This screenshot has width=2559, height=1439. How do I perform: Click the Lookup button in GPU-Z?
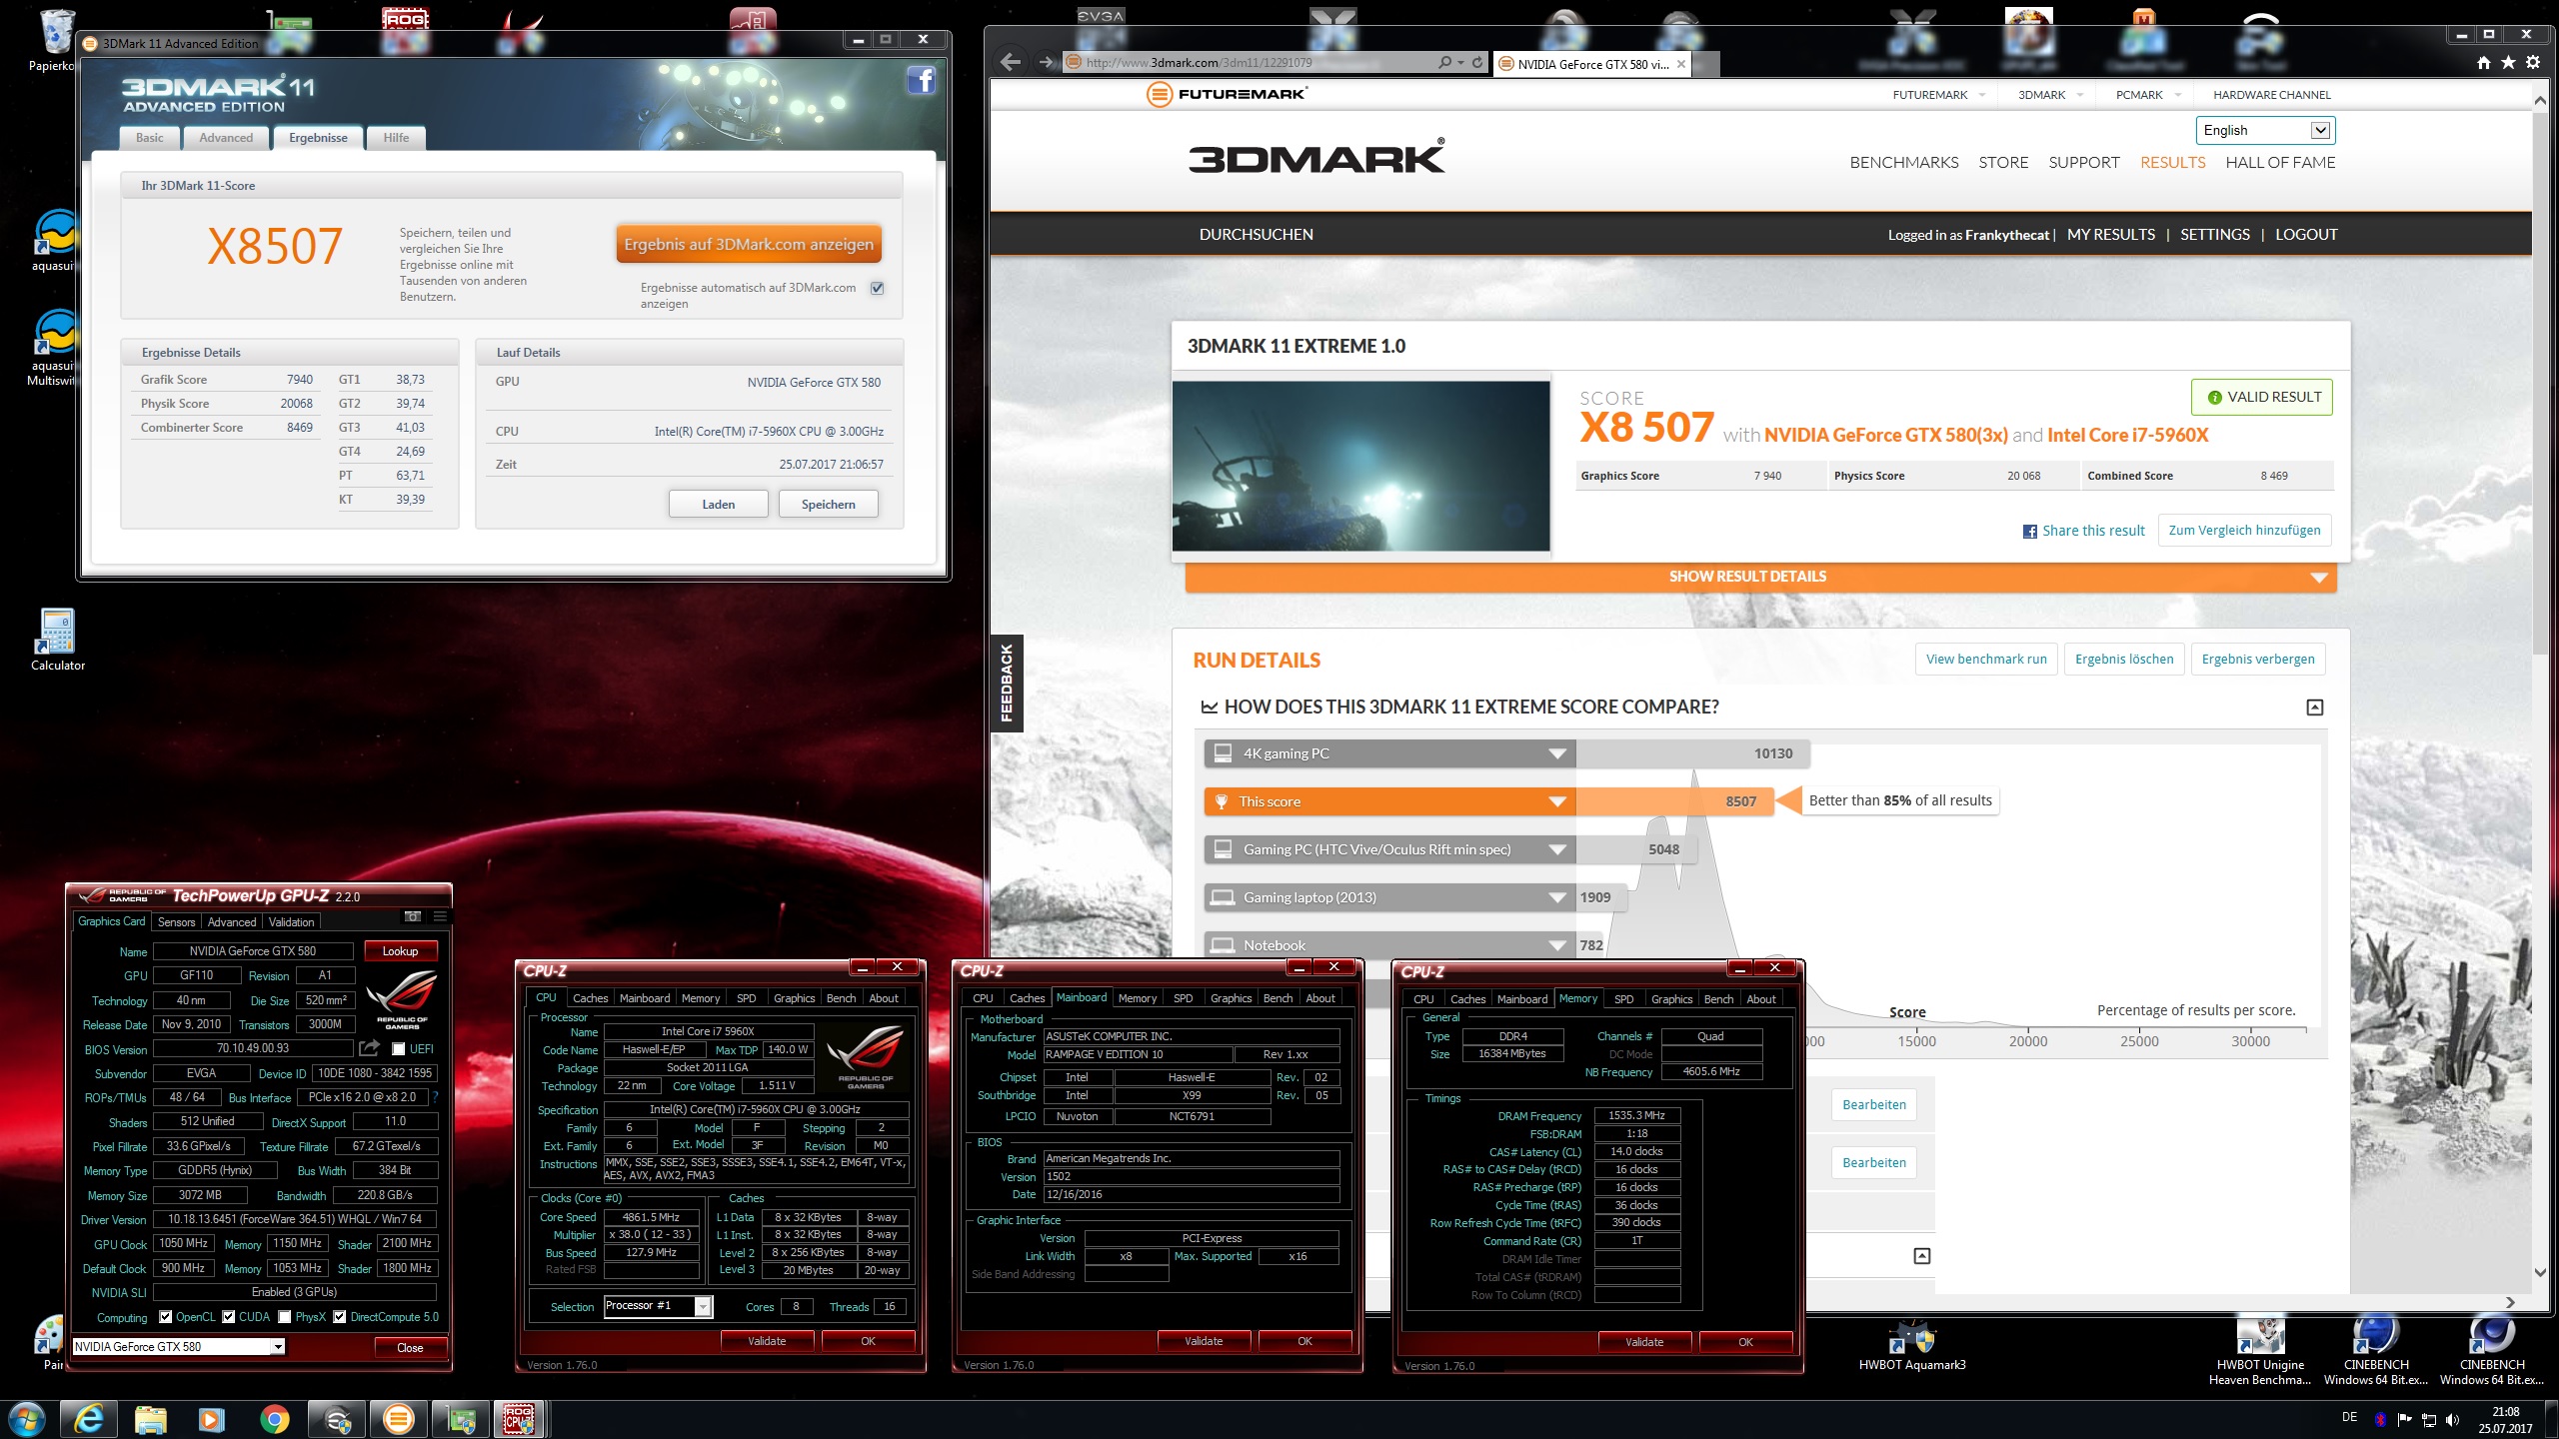(x=400, y=951)
